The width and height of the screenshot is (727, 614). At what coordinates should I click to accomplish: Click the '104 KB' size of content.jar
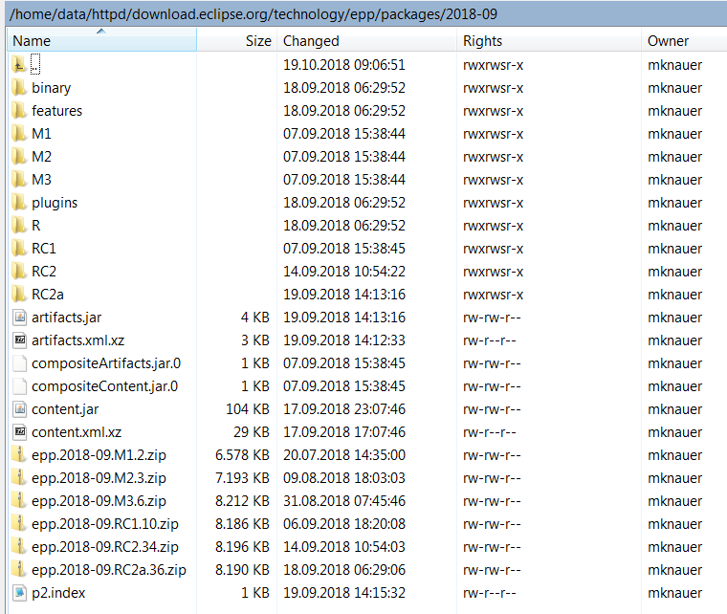point(248,408)
